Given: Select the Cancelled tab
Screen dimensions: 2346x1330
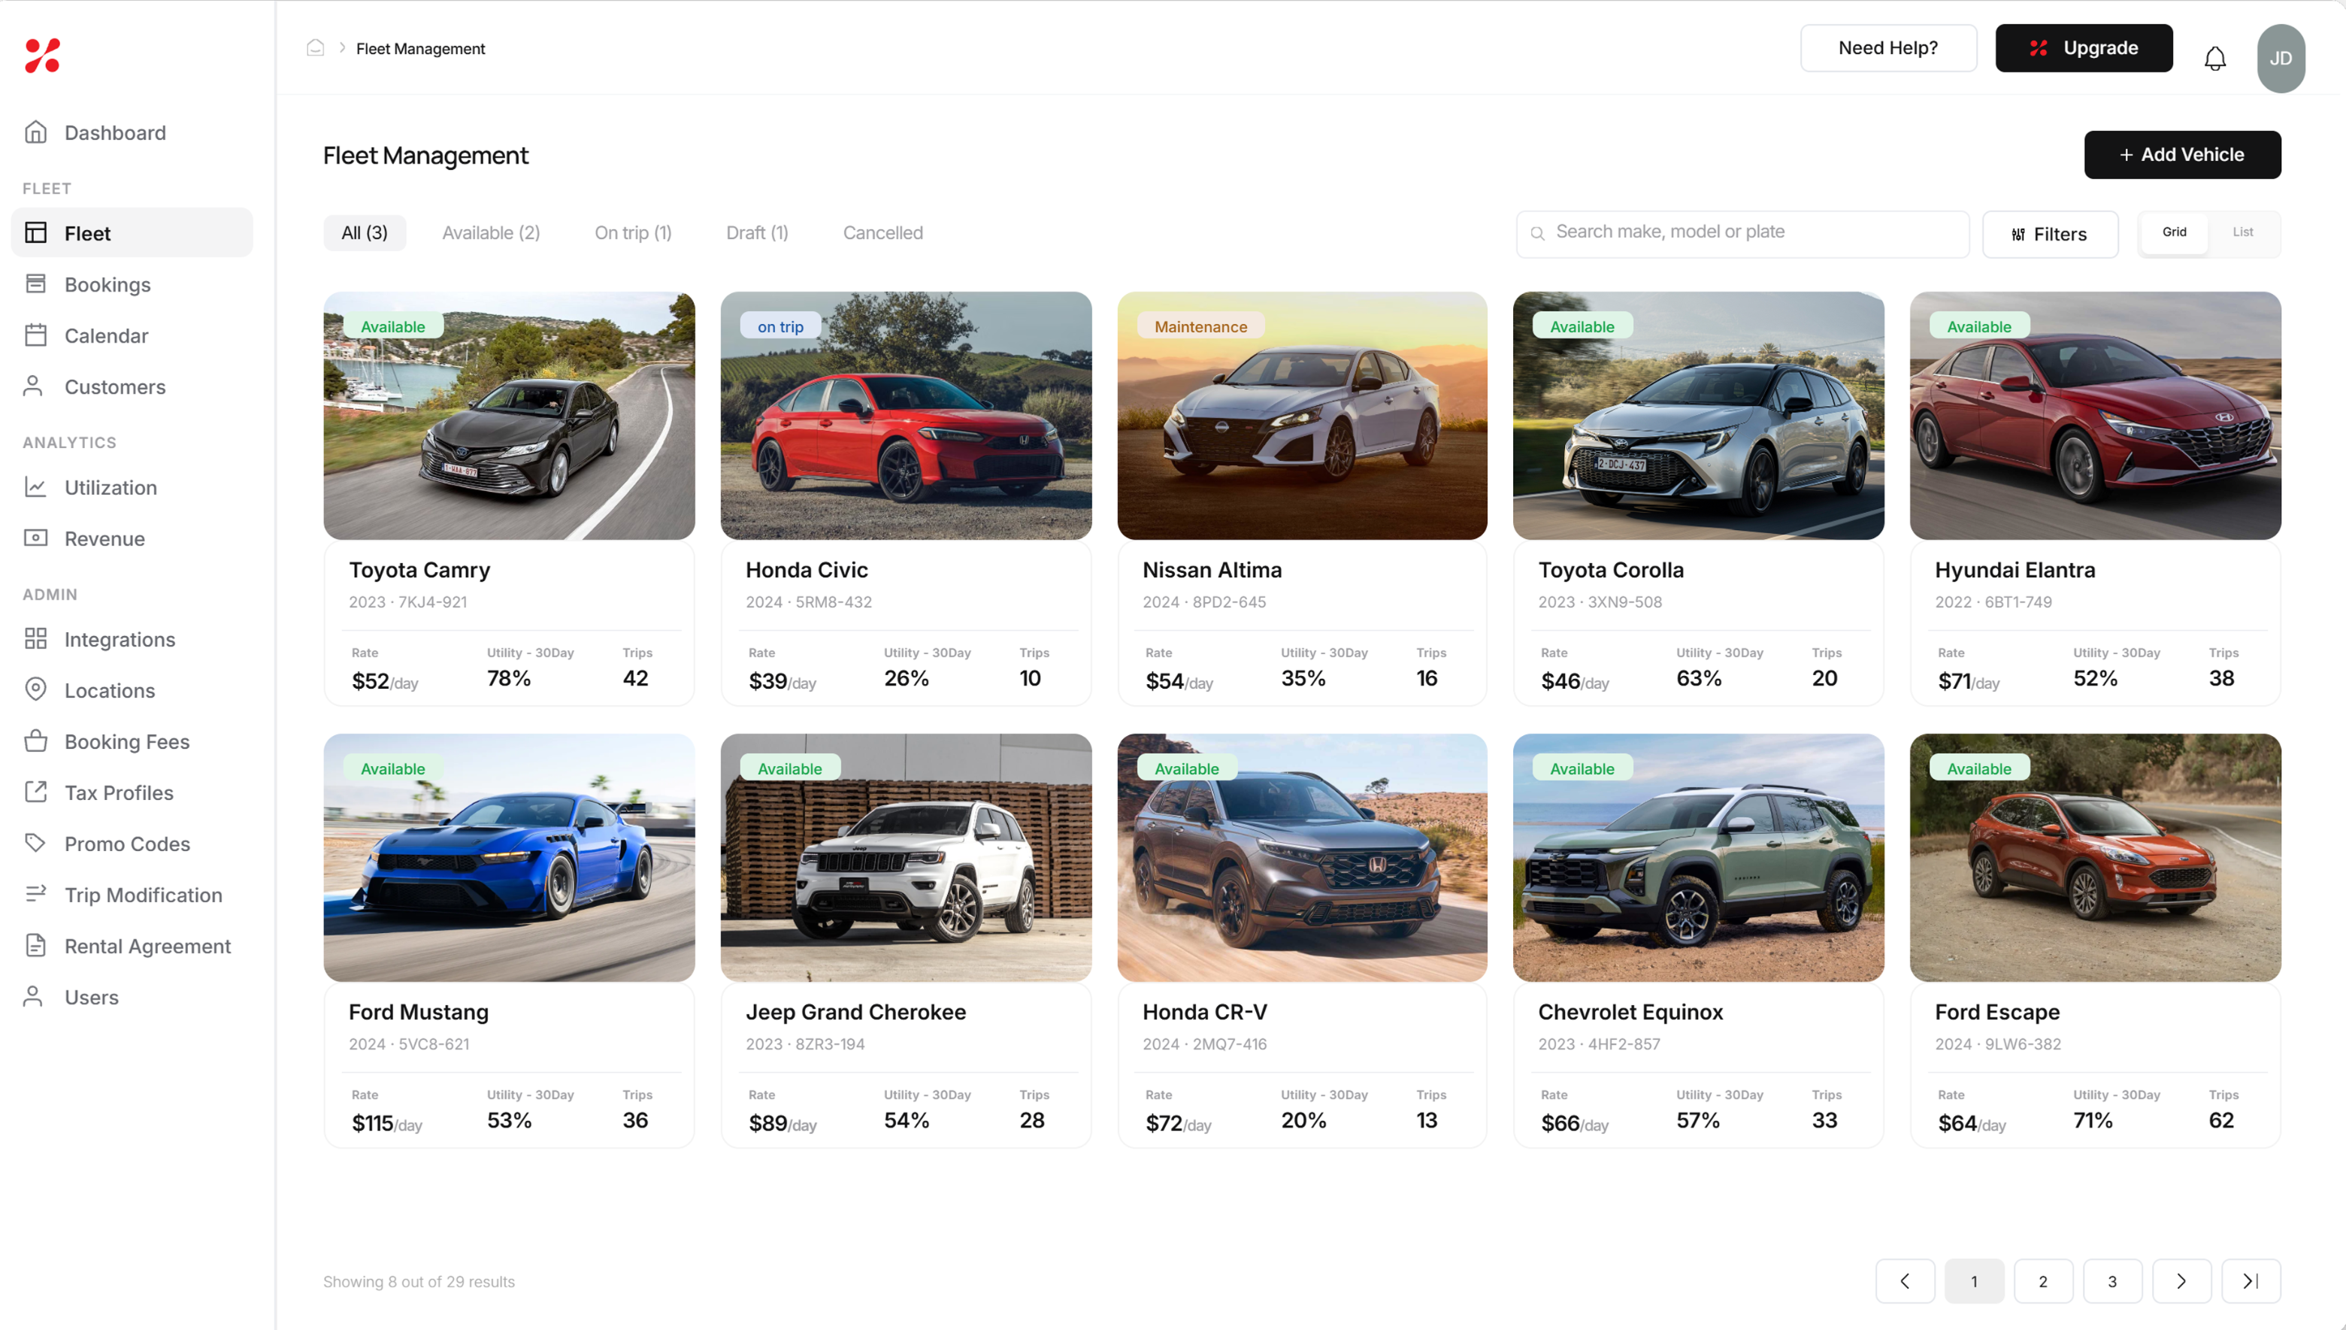Looking at the screenshot, I should click(882, 233).
